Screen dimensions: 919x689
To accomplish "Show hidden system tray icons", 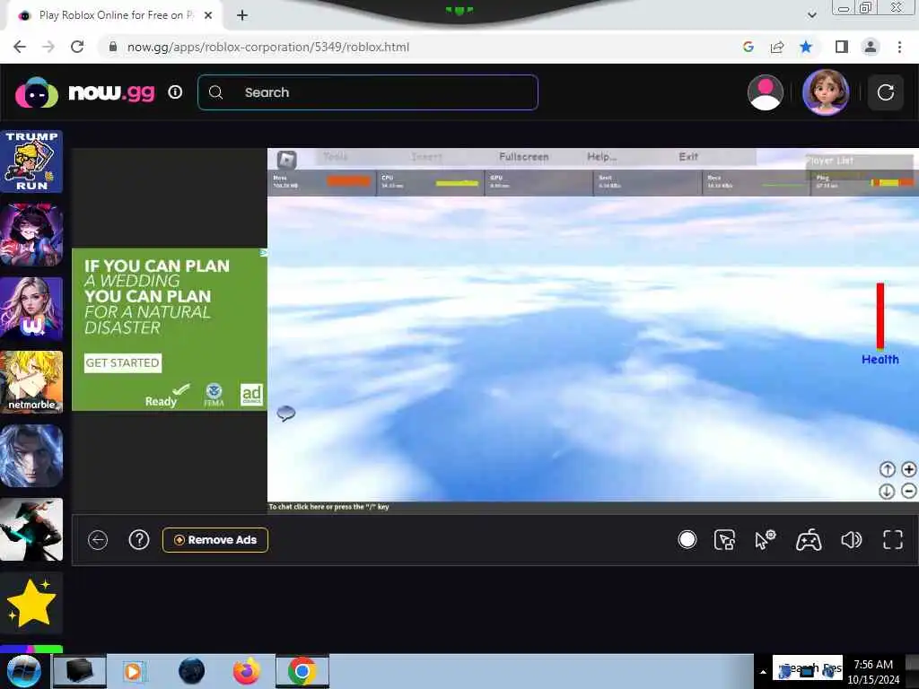I will click(763, 672).
